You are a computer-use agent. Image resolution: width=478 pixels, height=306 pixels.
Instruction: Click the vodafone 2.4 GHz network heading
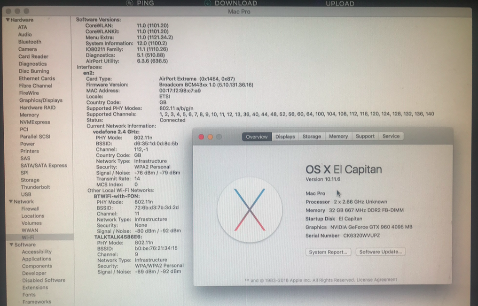click(116, 132)
